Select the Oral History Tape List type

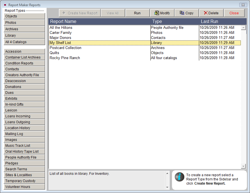(24, 152)
